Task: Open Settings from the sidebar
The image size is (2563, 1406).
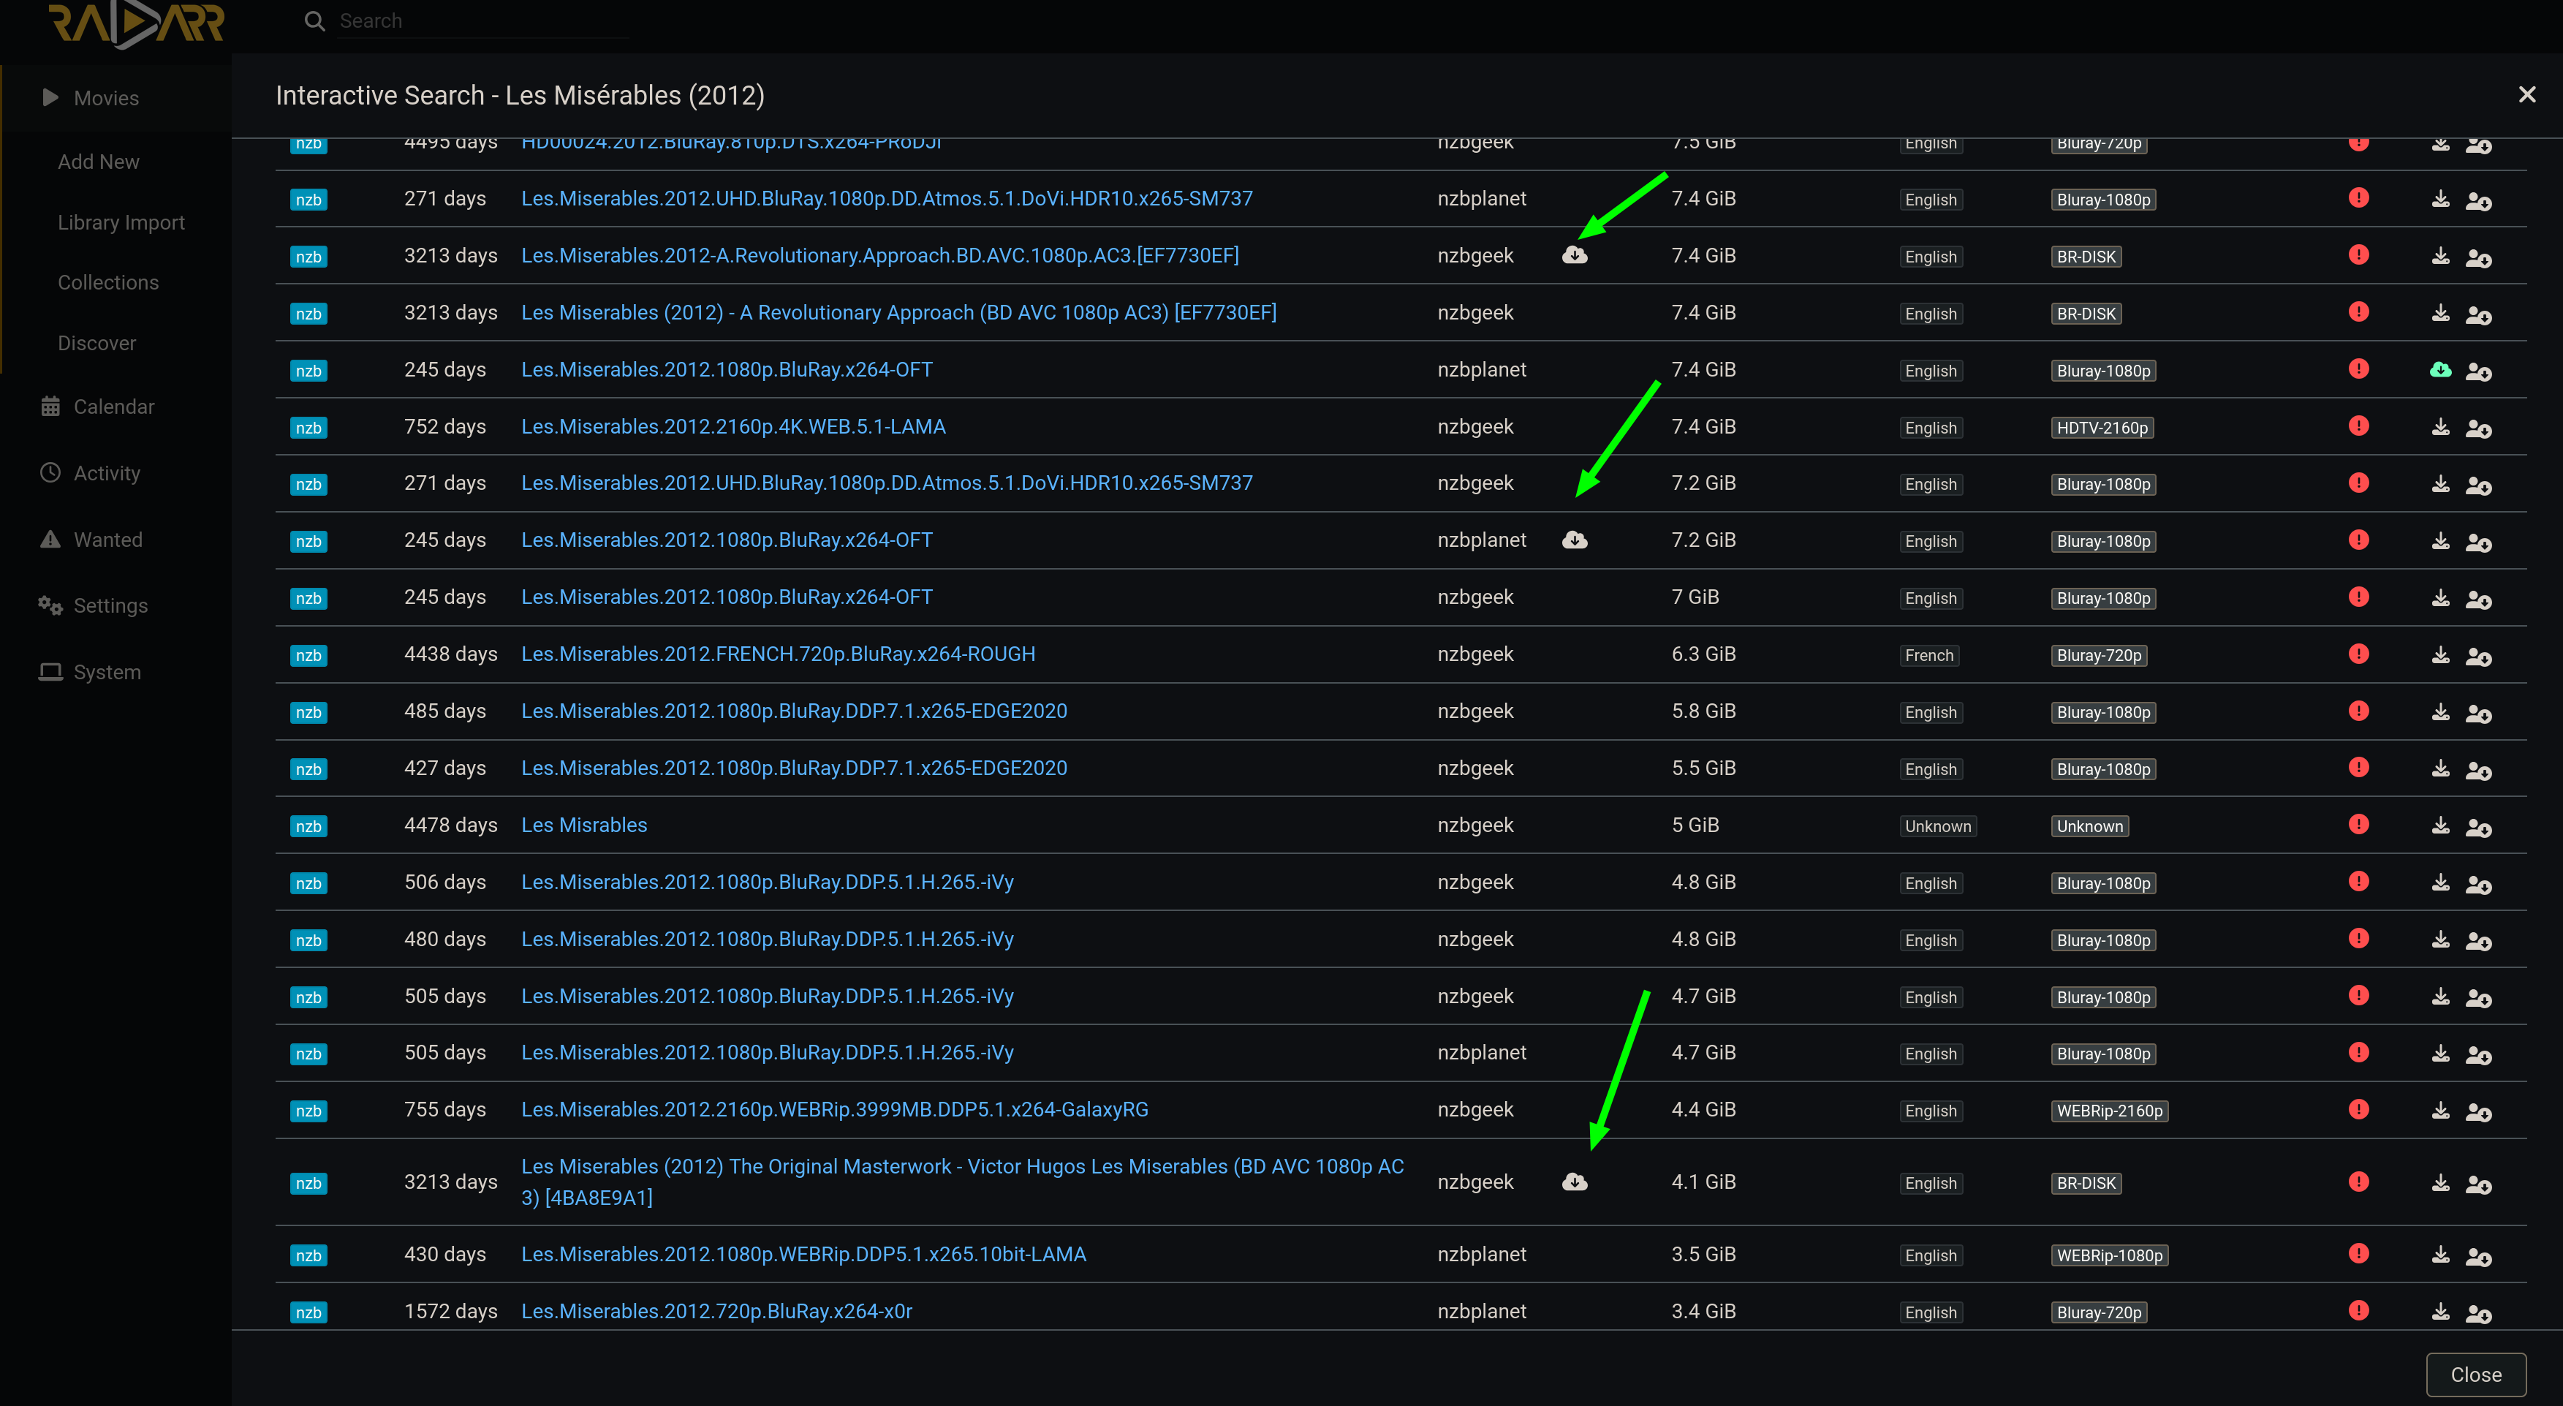Action: click(x=110, y=605)
